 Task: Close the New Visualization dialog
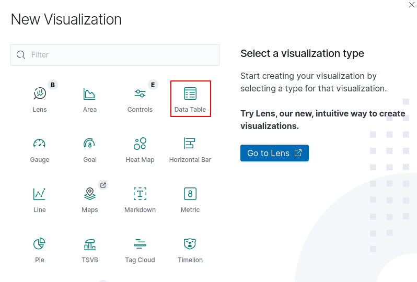click(411, 5)
